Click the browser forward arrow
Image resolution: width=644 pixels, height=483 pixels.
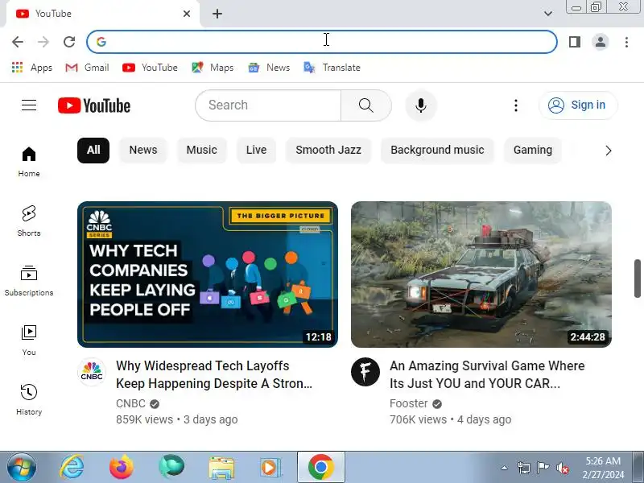pos(43,42)
